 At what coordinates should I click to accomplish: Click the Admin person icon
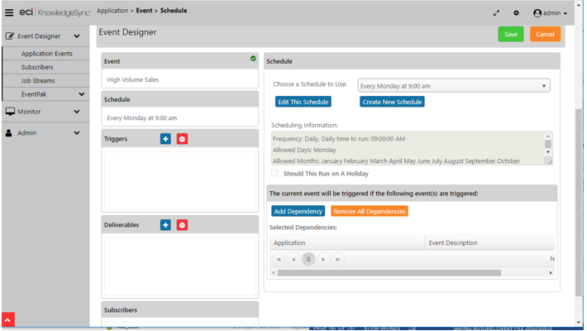8,132
